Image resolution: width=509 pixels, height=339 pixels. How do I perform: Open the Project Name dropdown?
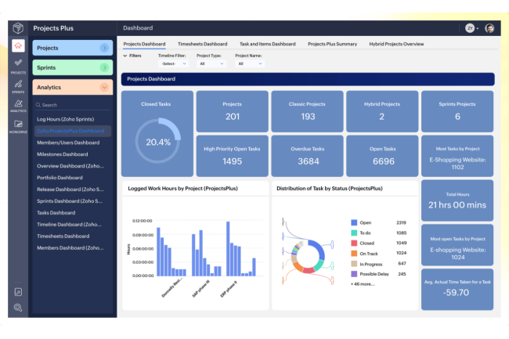(x=250, y=63)
